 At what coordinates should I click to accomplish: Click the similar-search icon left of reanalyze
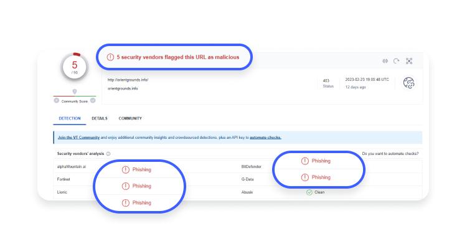click(x=385, y=61)
